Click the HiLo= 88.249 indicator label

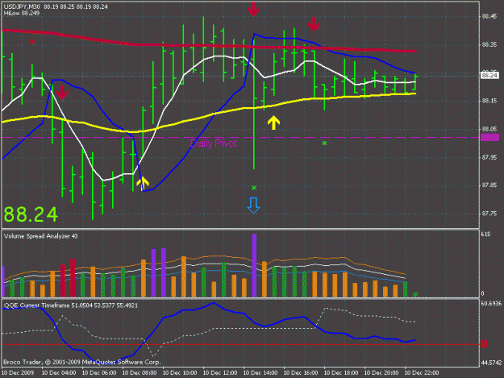(x=22, y=13)
